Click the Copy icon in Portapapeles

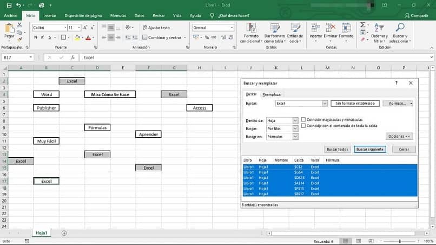point(19,33)
